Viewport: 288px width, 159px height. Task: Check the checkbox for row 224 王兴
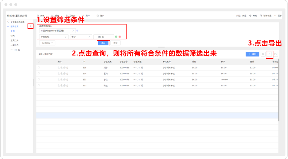coord(39,74)
